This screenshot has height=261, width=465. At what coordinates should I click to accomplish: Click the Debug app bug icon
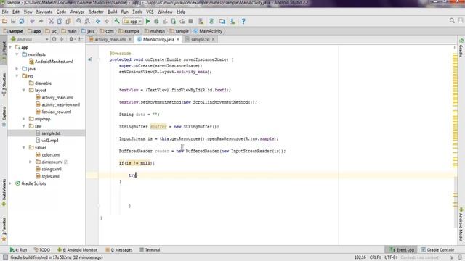pyautogui.click(x=156, y=21)
